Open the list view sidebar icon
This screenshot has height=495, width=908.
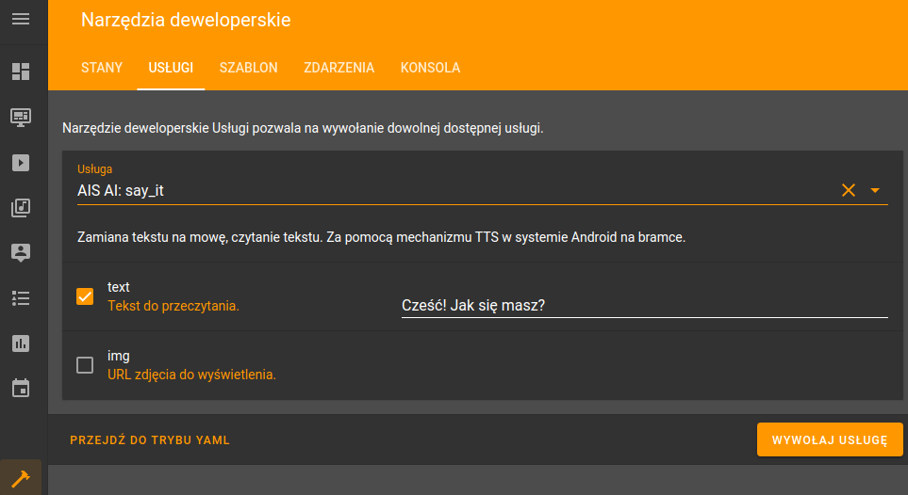click(x=21, y=298)
